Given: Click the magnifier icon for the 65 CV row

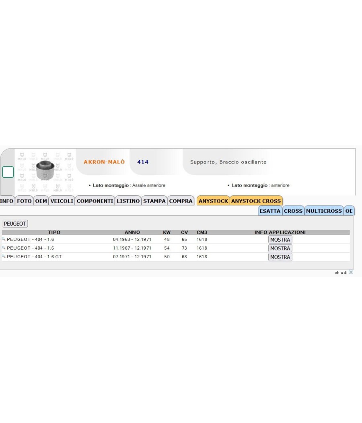Looking at the screenshot, I should (x=4, y=239).
